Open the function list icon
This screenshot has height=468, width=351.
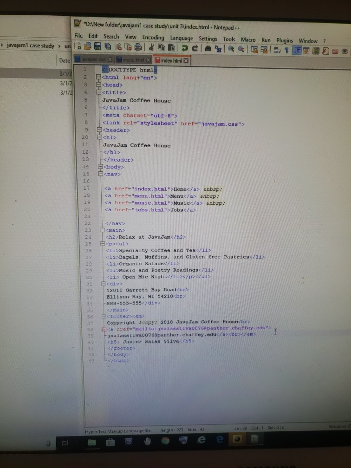pyautogui.click(x=325, y=51)
